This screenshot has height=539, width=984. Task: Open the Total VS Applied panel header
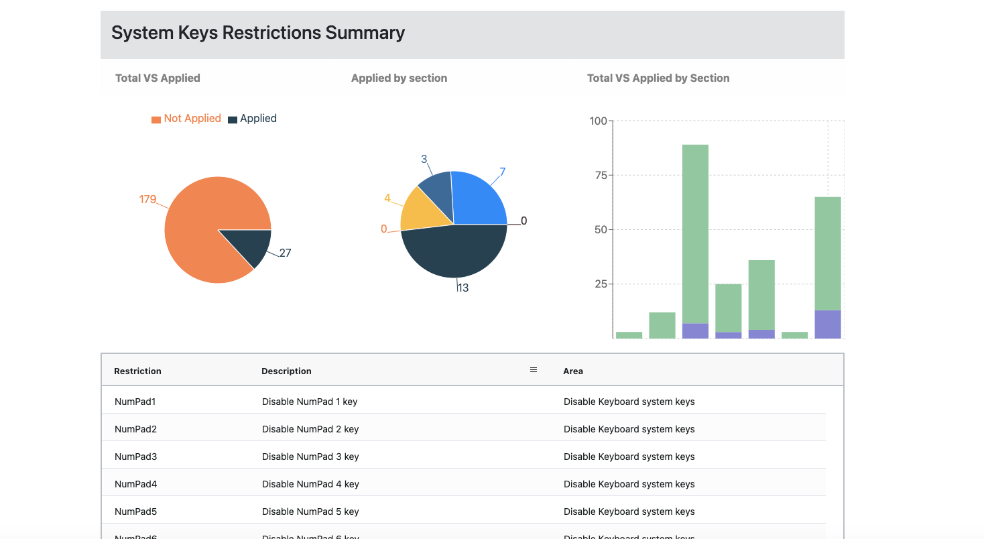tap(158, 78)
